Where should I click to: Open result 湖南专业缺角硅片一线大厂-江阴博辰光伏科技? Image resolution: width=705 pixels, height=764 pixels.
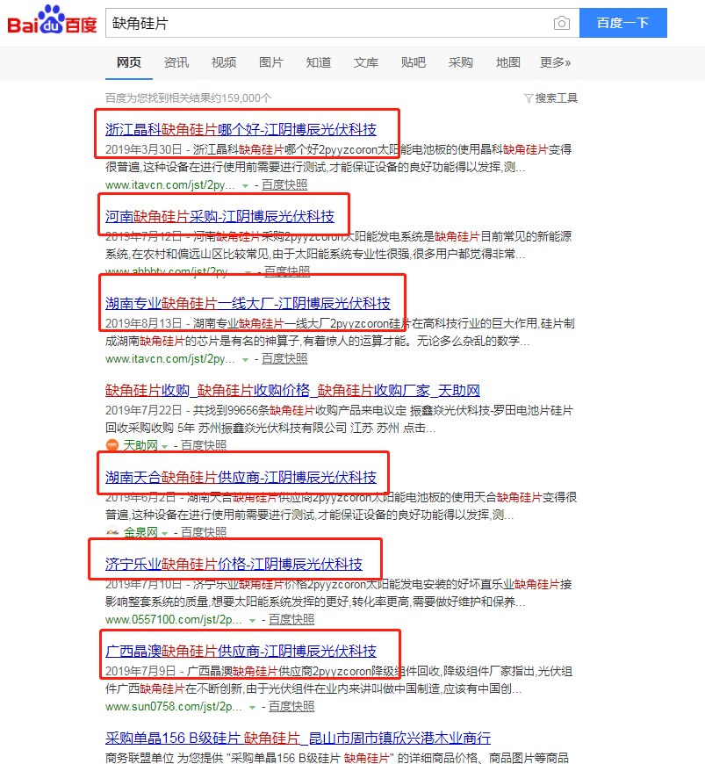(x=248, y=303)
